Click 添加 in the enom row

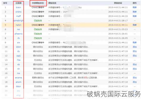click(x=135, y=82)
